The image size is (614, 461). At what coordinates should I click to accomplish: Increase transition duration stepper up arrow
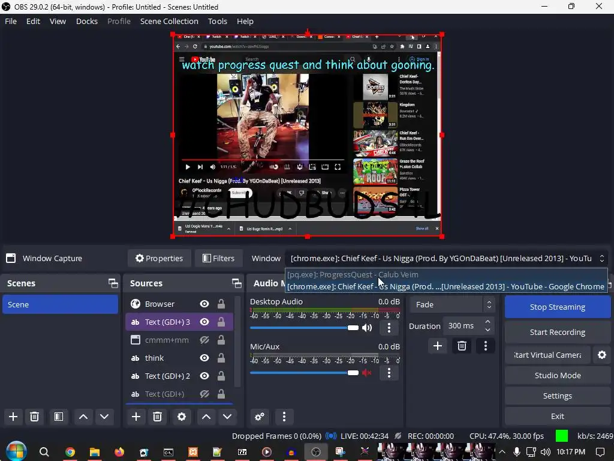[487, 322]
